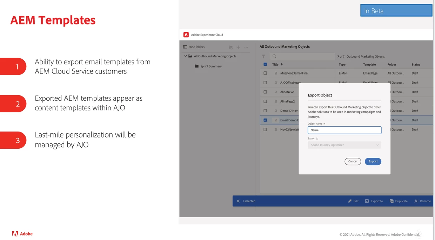Sort by the Status column header
This screenshot has height=240, width=435.
pos(416,64)
